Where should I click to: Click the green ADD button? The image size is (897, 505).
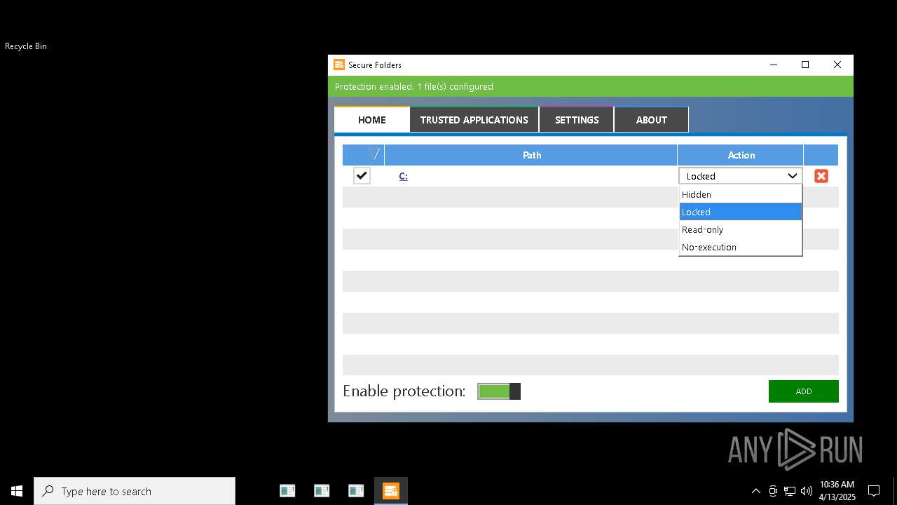[804, 391]
